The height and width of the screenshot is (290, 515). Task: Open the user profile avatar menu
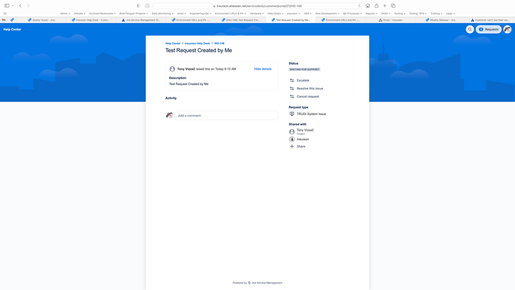pyautogui.click(x=507, y=29)
